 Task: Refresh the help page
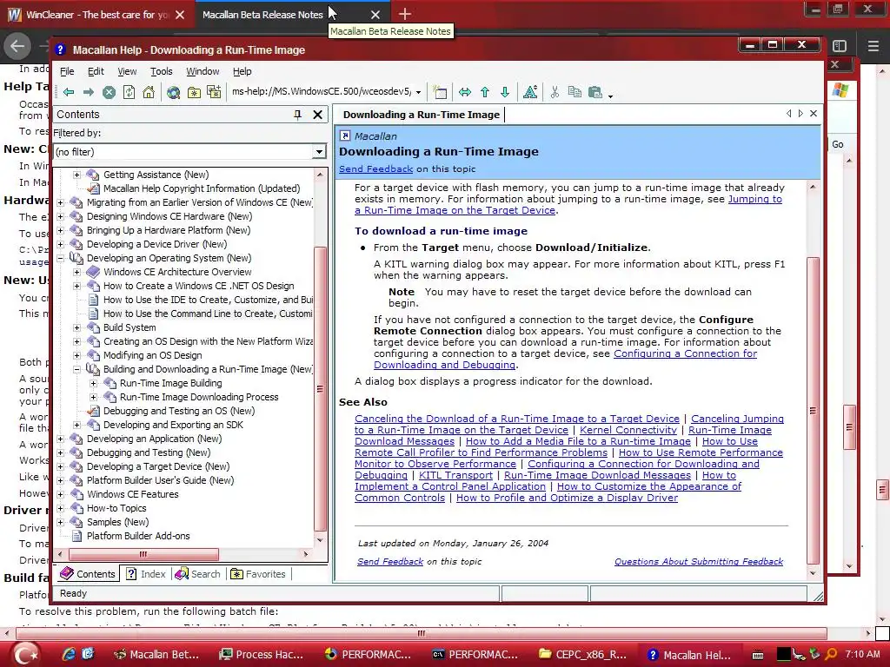[129, 92]
